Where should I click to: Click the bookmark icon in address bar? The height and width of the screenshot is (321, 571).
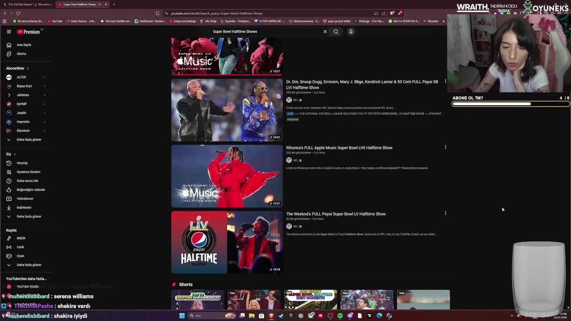tap(157, 13)
